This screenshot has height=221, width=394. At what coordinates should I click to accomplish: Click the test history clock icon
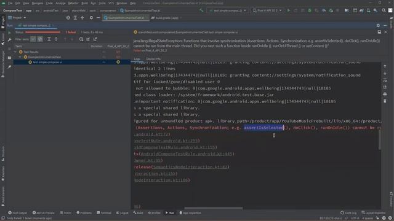click(81, 39)
